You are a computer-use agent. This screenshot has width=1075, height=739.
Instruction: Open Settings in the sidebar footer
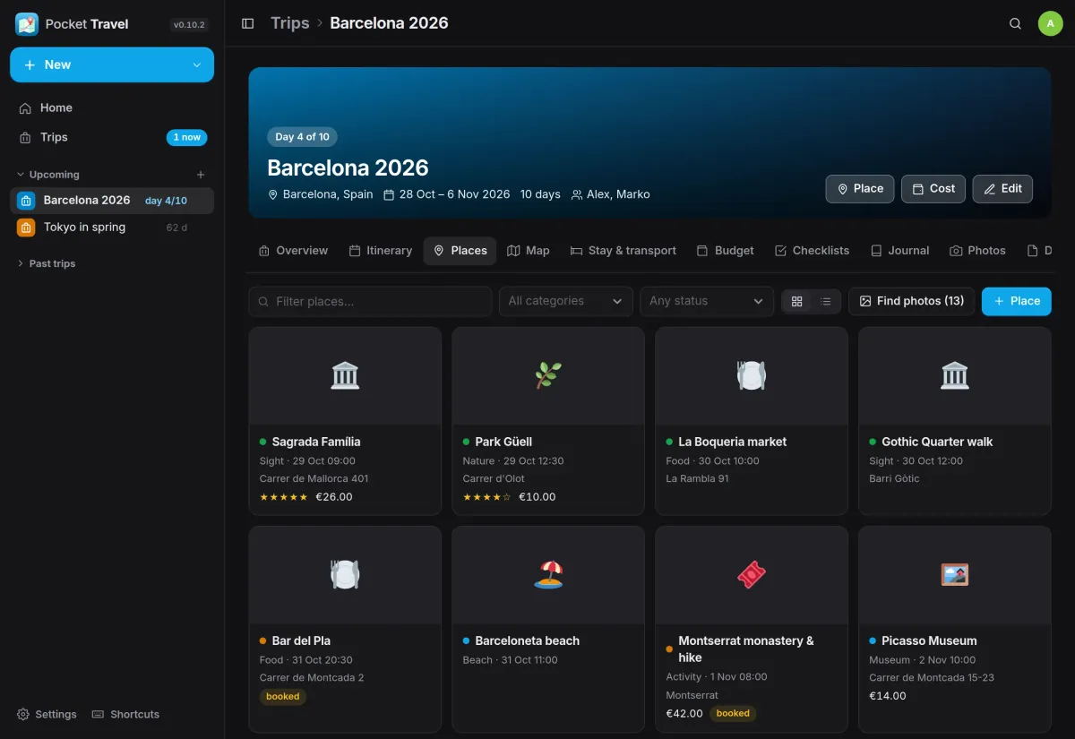point(47,715)
